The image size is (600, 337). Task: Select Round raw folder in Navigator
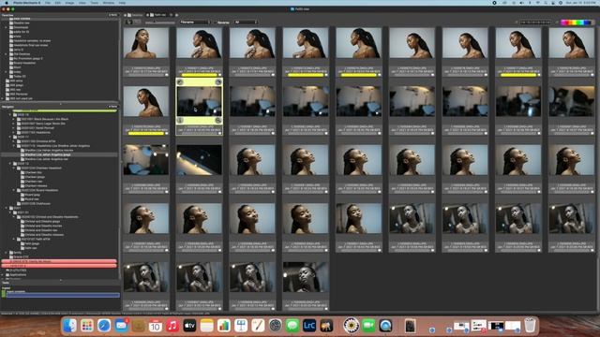pyautogui.click(x=32, y=199)
